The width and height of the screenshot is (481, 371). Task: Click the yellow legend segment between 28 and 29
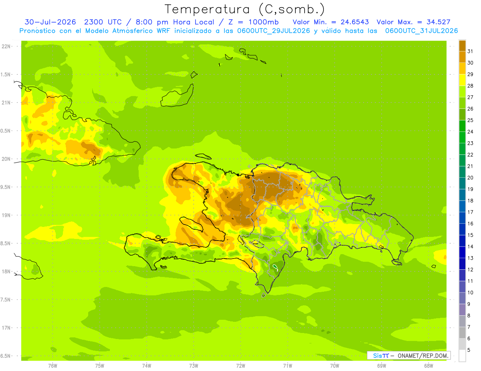pos(462,80)
